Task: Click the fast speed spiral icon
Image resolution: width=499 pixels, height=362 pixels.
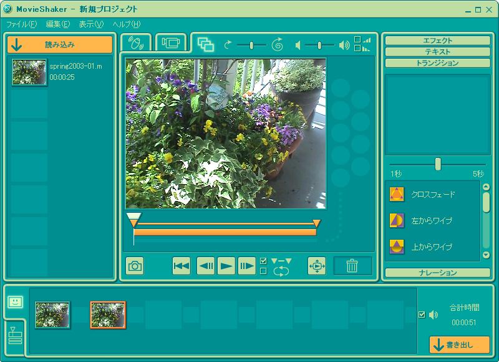Action: point(277,44)
